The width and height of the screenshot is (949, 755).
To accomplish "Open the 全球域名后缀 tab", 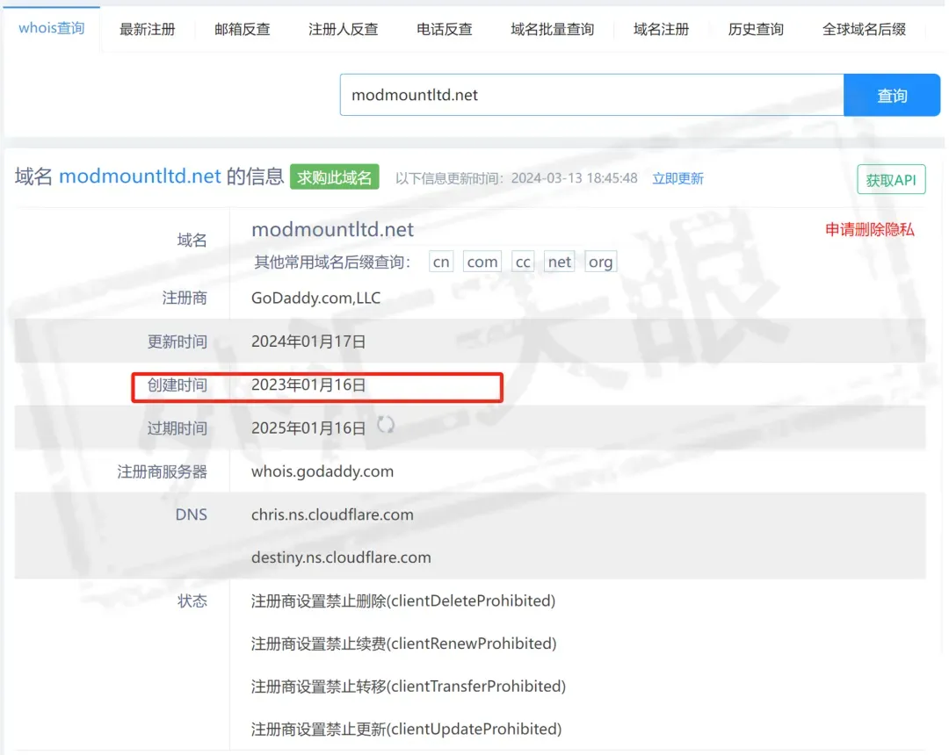I will click(865, 29).
